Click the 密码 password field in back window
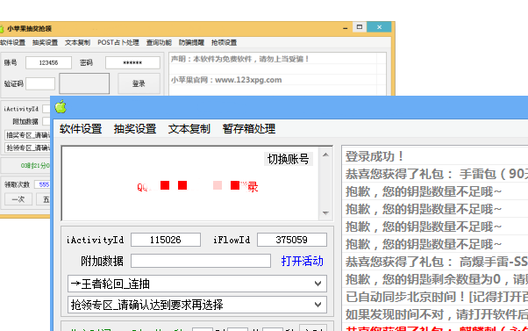Viewport: 528px width, 331px height. coord(132,62)
